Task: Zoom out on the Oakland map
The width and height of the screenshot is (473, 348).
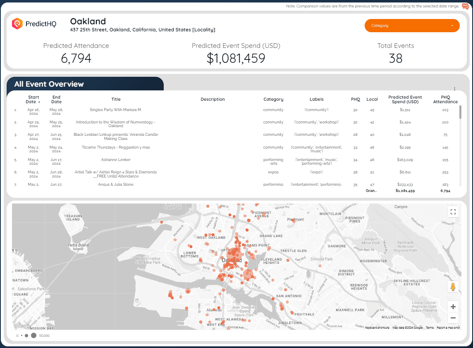Action: [x=453, y=318]
